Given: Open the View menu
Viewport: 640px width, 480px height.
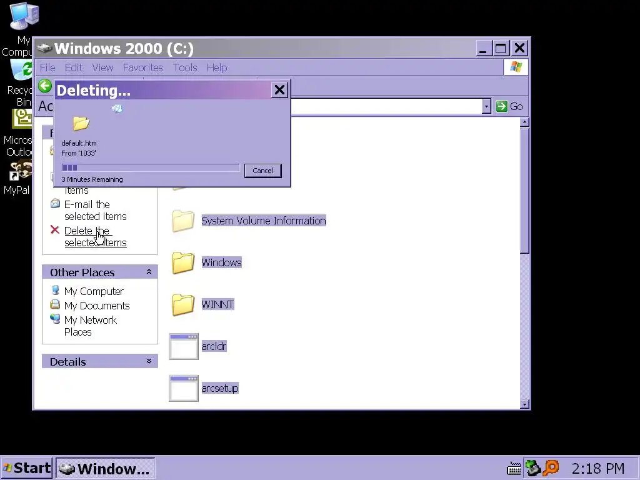Looking at the screenshot, I should 102,67.
